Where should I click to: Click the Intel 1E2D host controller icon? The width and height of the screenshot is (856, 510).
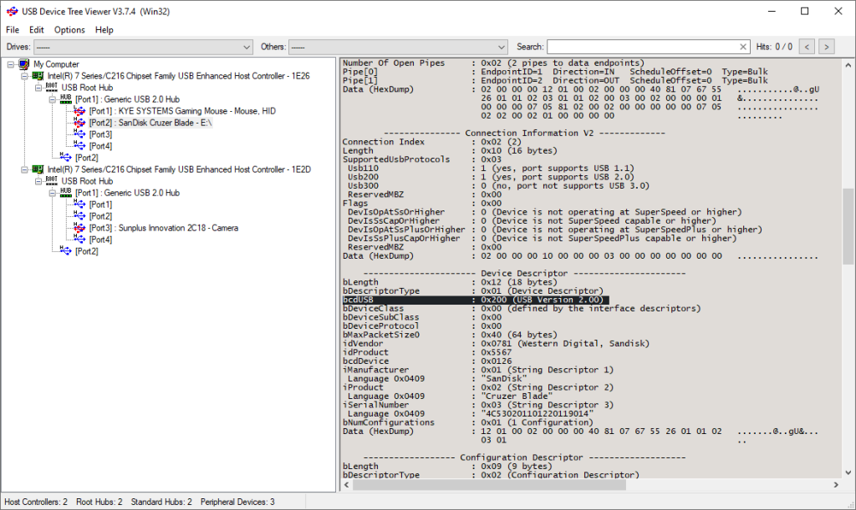pos(37,169)
